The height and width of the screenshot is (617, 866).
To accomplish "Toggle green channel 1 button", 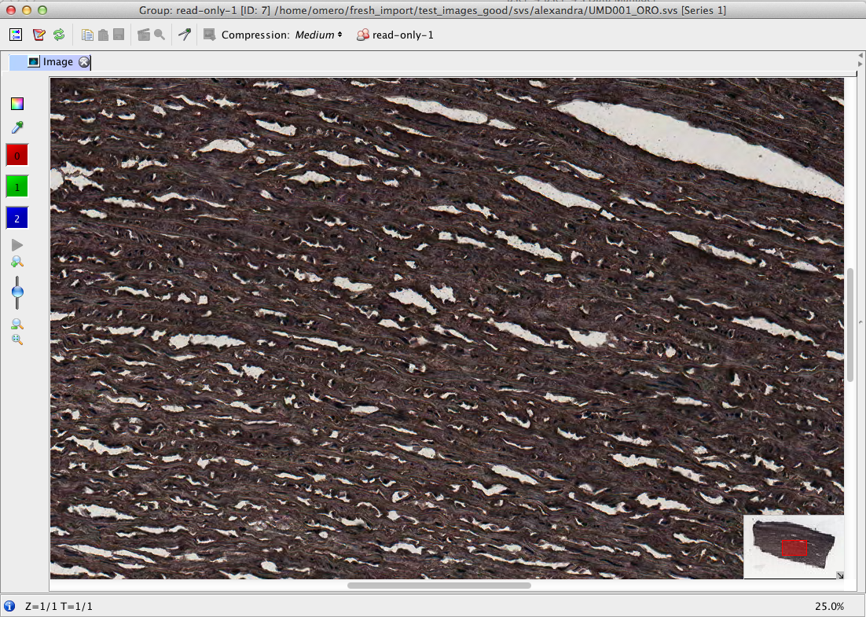I will tap(17, 187).
